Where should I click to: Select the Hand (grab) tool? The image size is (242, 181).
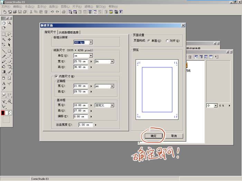(x=4, y=23)
